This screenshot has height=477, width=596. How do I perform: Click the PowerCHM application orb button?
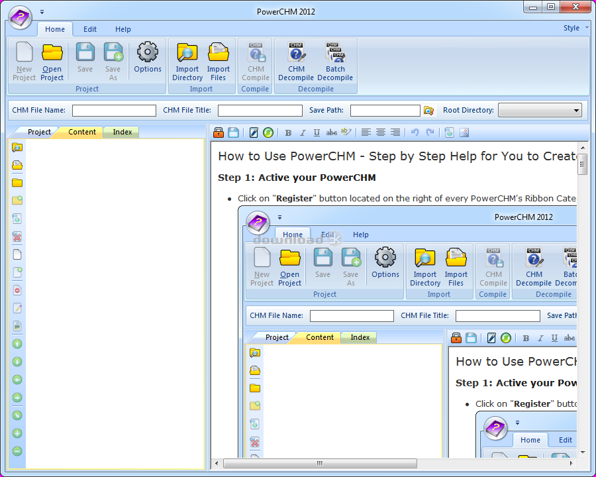[x=20, y=17]
